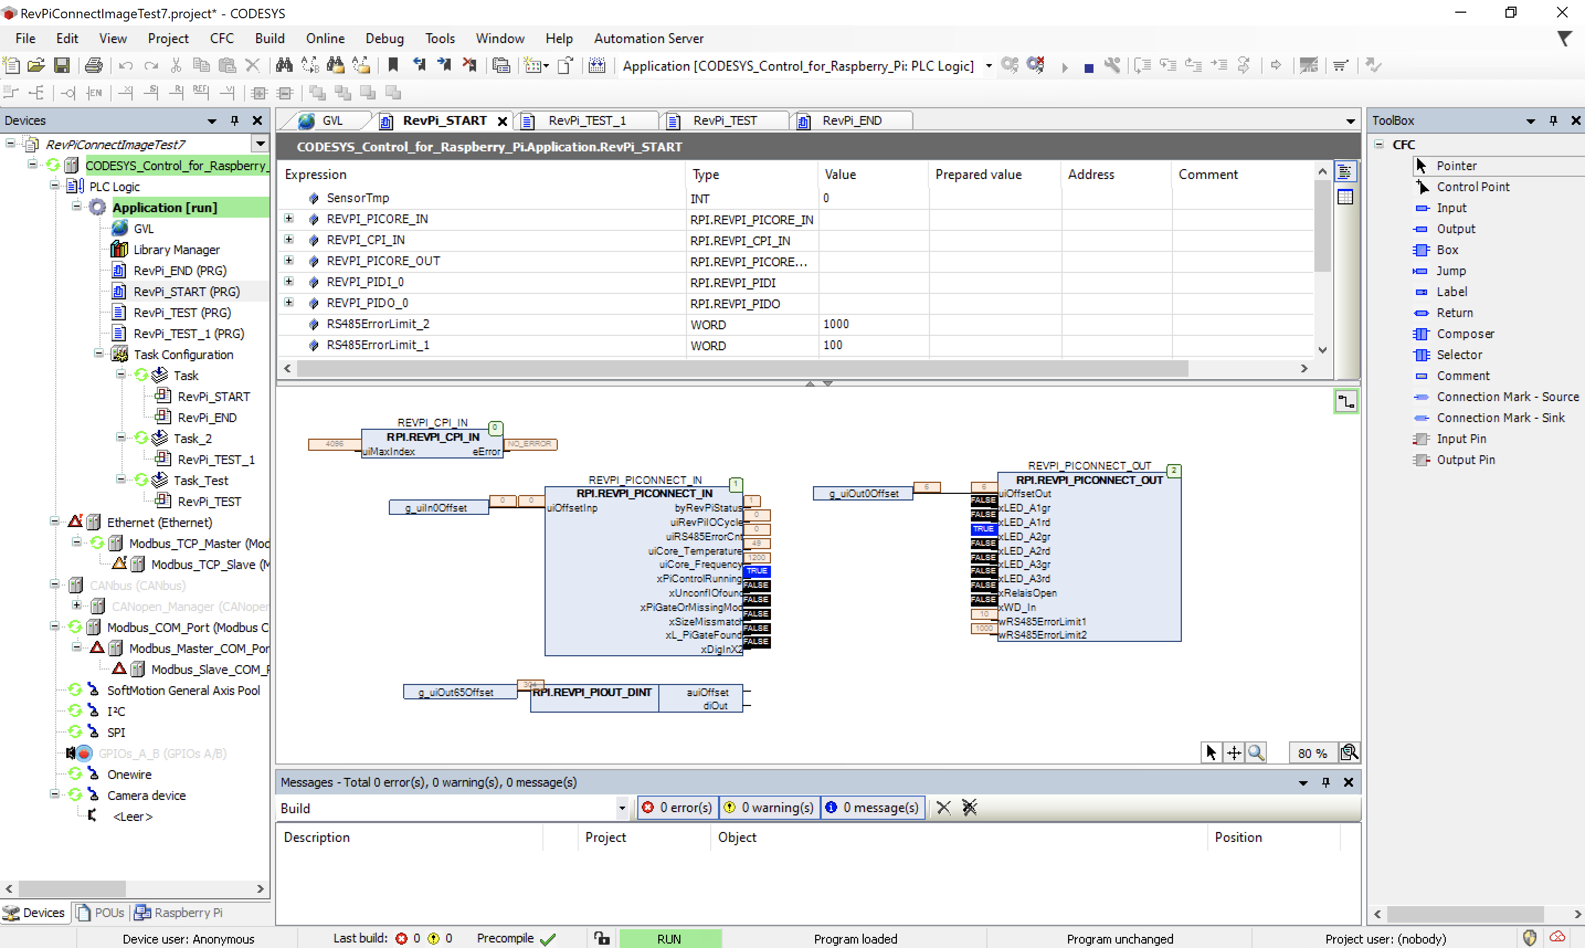Click the Login gear icon in toolbar

(1010, 65)
